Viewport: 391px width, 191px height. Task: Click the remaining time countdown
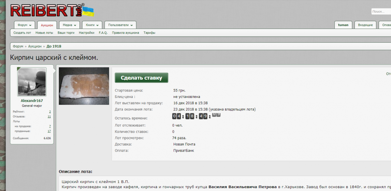point(196,116)
